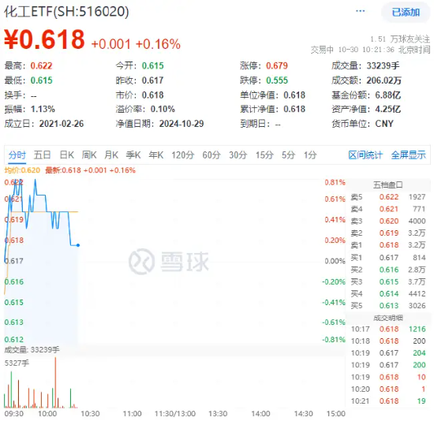Screen dimensions: 434x421
Task: Click the 卖5 order row at 0.622
Action: pyautogui.click(x=388, y=197)
